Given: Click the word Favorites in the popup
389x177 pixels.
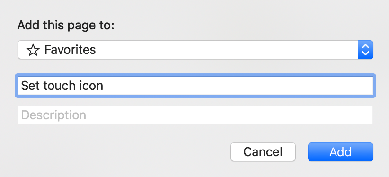Looking at the screenshot, I should pos(70,50).
